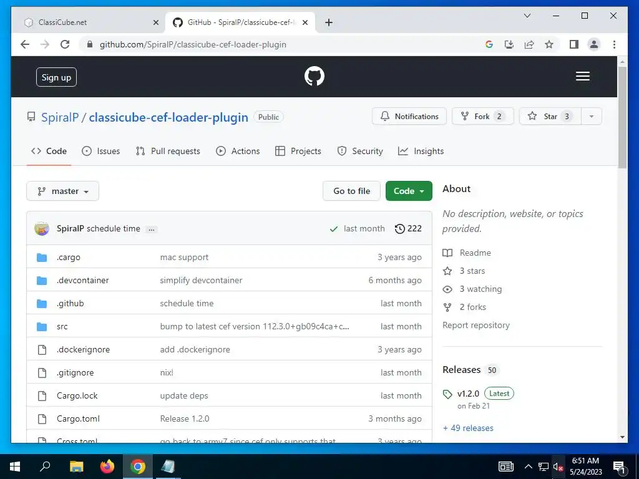Click the .dockerignore file icon
The width and height of the screenshot is (639, 479).
42,349
